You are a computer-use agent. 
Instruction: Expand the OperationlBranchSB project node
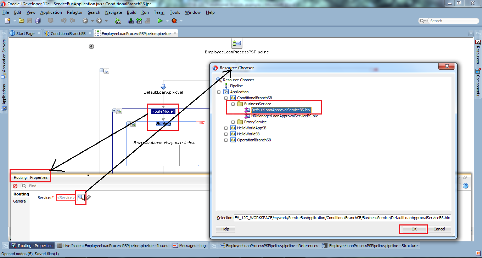pyautogui.click(x=226, y=140)
